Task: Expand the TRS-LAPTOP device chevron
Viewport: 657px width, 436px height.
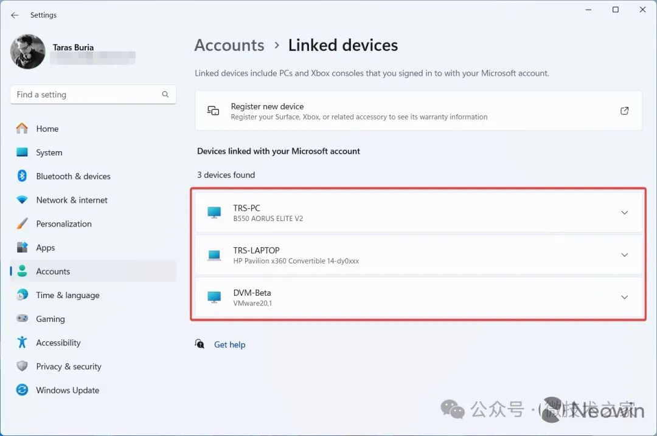Action: click(x=624, y=255)
